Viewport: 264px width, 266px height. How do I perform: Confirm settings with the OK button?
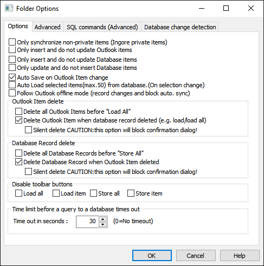tap(152, 256)
